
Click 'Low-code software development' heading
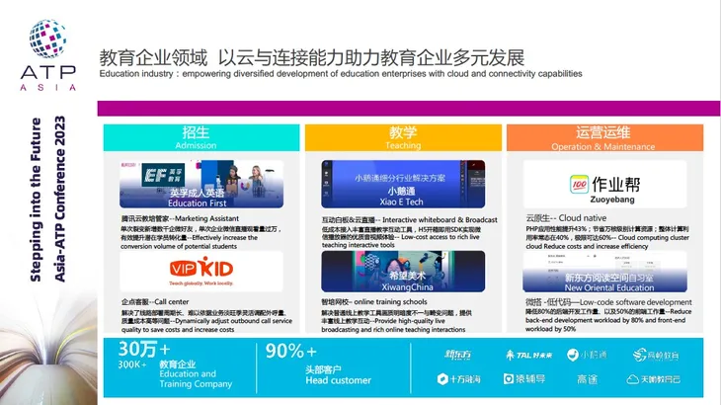(635, 302)
